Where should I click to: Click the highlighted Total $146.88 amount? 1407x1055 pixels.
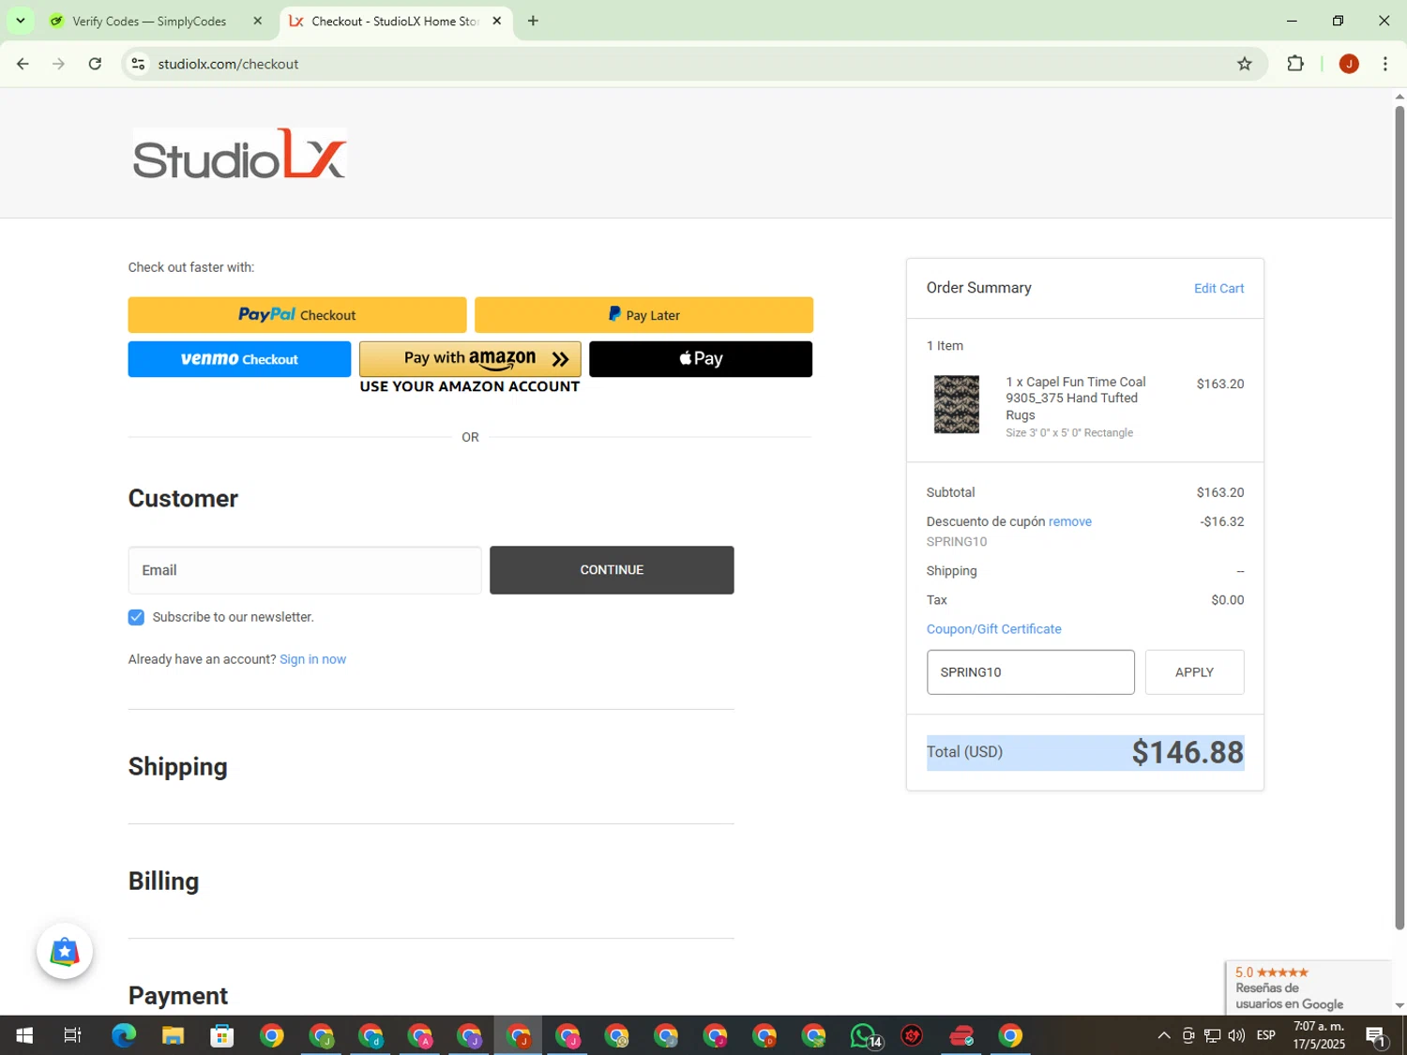1187,752
